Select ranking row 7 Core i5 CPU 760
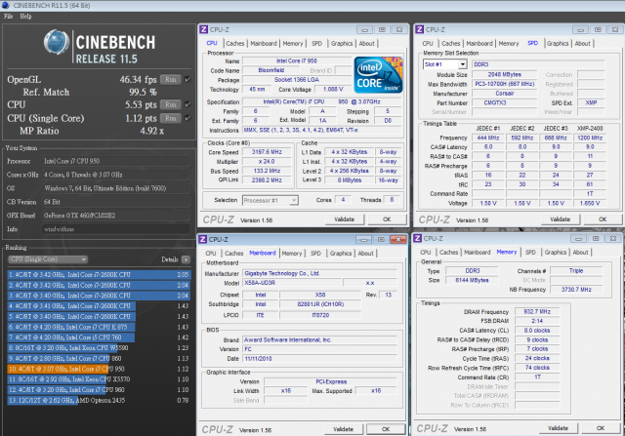625x436 pixels. tap(99, 337)
